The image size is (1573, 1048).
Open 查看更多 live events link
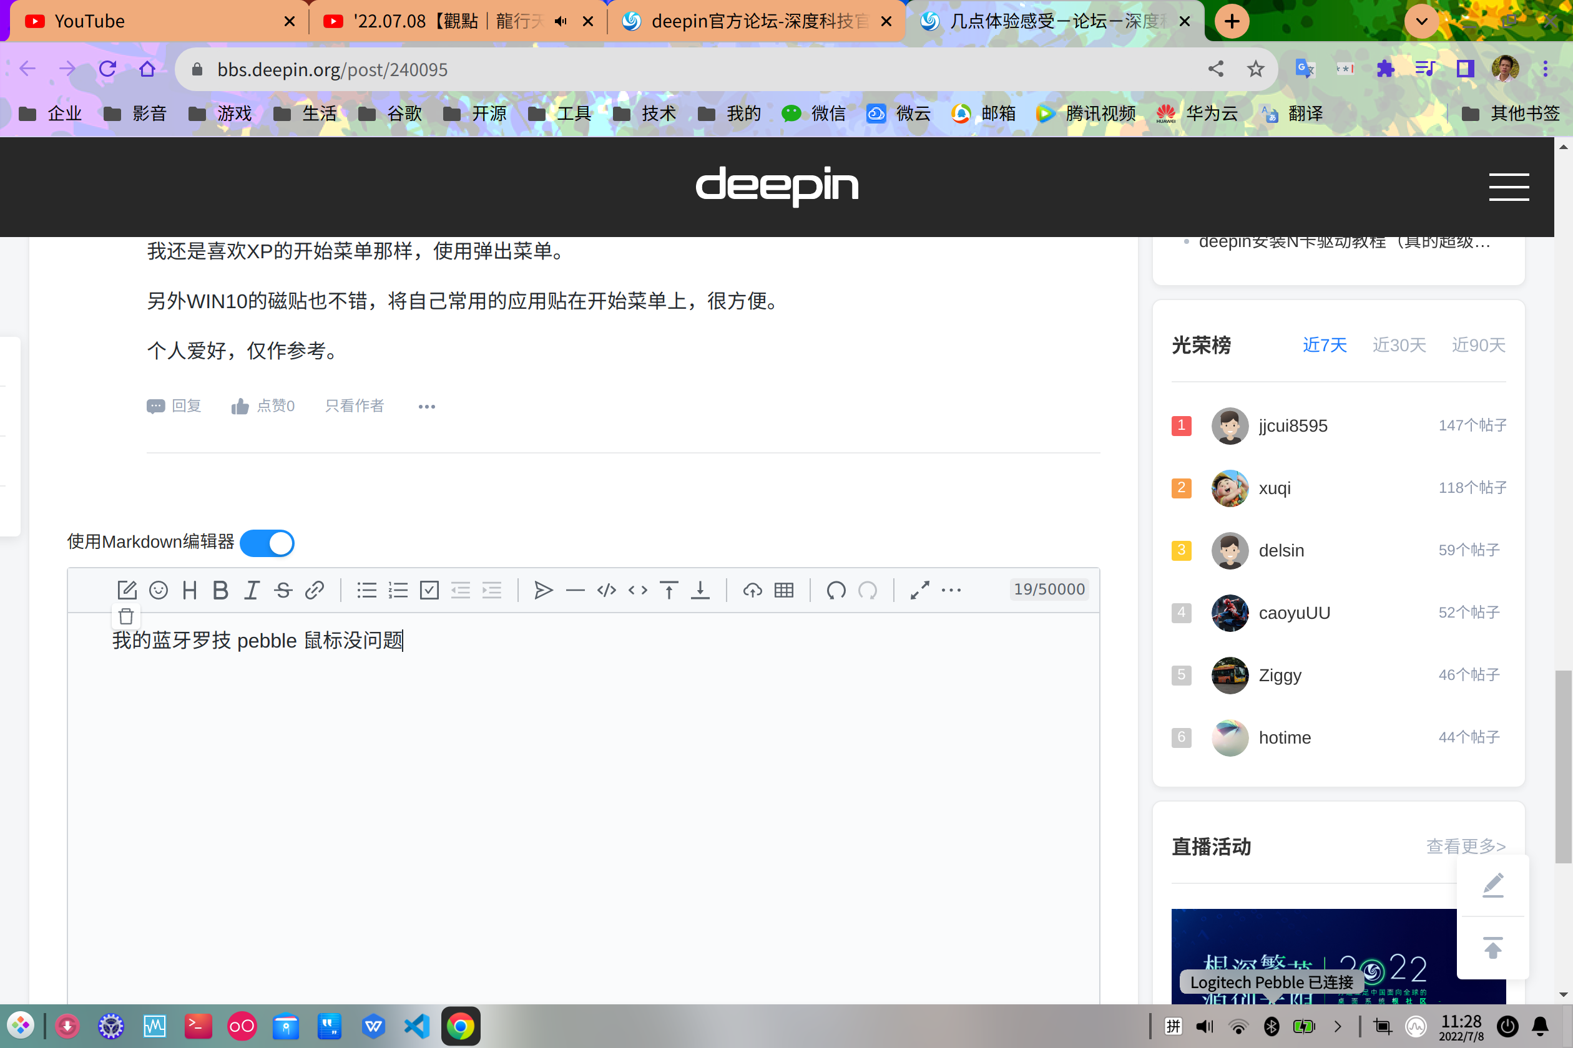1464,846
